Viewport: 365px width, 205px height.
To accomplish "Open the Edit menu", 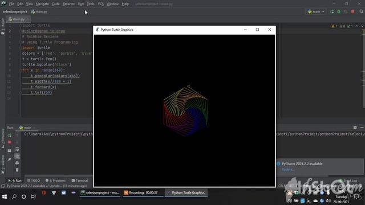I will click(x=20, y=4).
